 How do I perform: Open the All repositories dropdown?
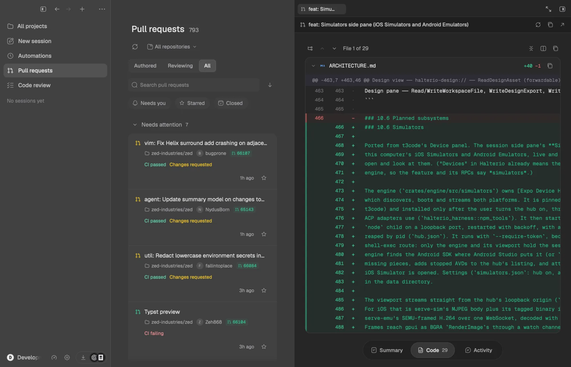tap(172, 47)
